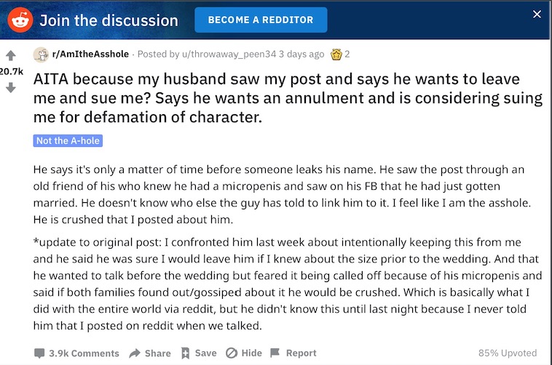
Task: Click Become a Redditor button
Action: pos(261,20)
